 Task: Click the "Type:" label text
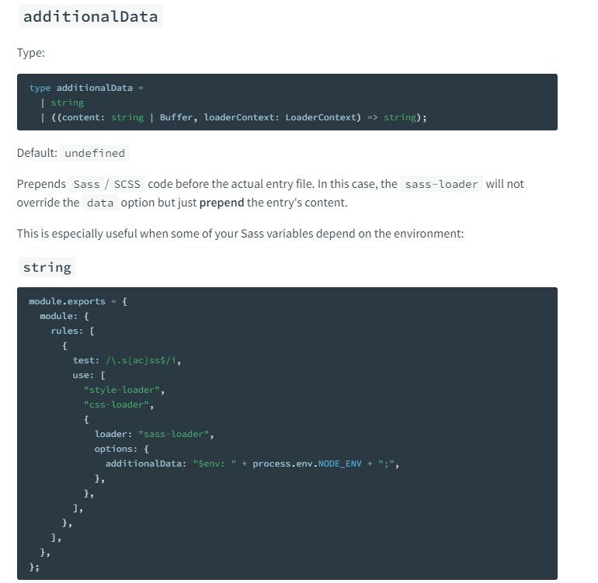tap(31, 53)
